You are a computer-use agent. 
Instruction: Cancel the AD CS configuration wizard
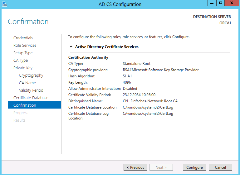click(x=220, y=168)
